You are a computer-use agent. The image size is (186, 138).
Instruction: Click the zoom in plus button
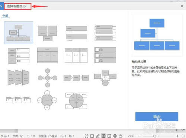pos(177,136)
